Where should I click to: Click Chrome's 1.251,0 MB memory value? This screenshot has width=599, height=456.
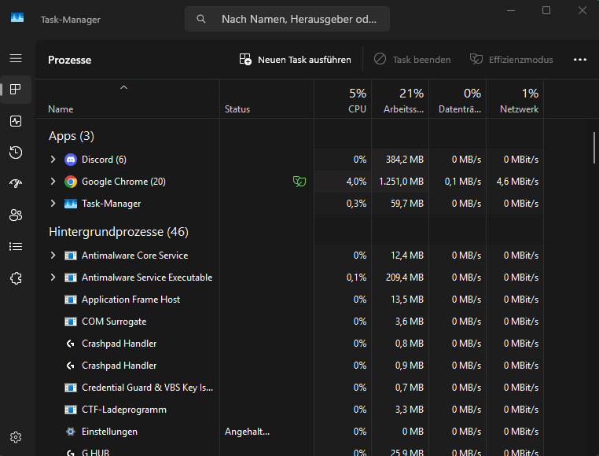(401, 182)
